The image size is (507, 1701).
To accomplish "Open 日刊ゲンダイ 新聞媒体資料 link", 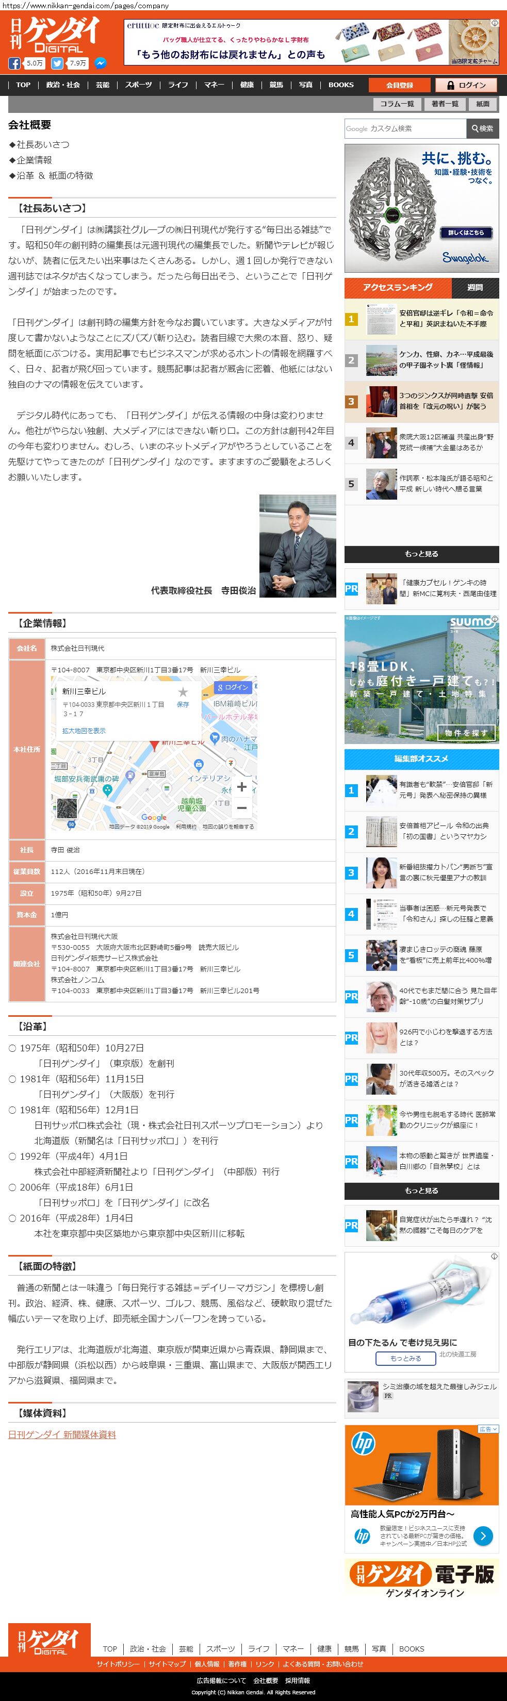I will [x=62, y=1435].
